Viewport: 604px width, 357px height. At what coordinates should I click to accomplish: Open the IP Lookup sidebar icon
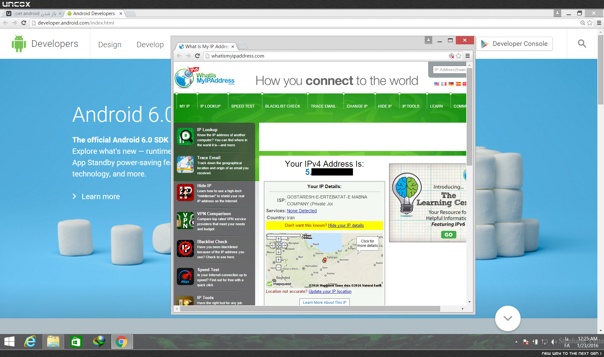tap(185, 137)
